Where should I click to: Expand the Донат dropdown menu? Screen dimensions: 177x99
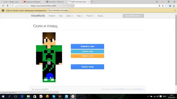(x=70, y=16)
